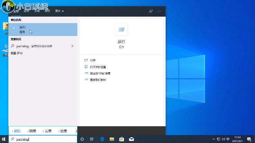Click 打开文件位置 in the actions list
The height and width of the screenshot is (143, 255).
click(x=98, y=67)
